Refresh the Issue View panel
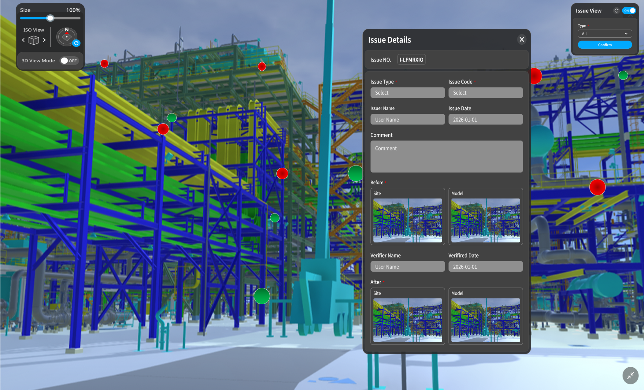Screen dimensions: 644x390 coord(616,11)
